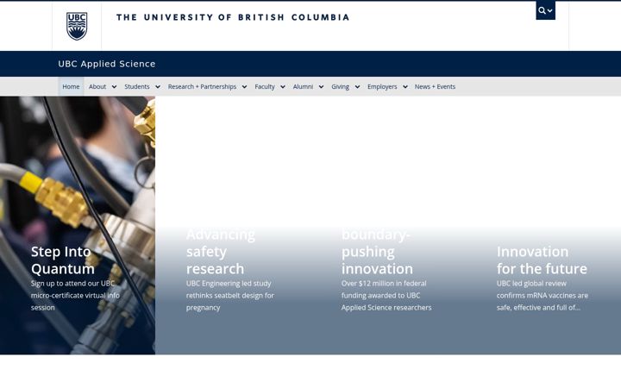Expand the Giving dropdown chevron

[x=357, y=87]
